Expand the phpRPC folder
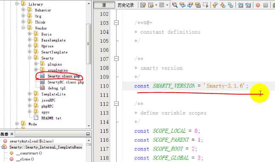Image resolution: width=275 pixels, height=162 pixels. [29, 106]
